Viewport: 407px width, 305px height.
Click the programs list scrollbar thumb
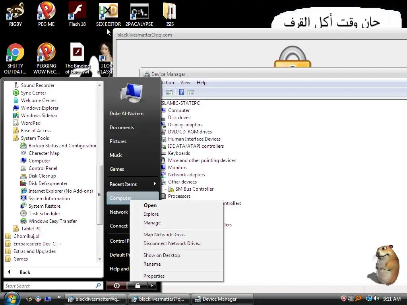(x=99, y=195)
